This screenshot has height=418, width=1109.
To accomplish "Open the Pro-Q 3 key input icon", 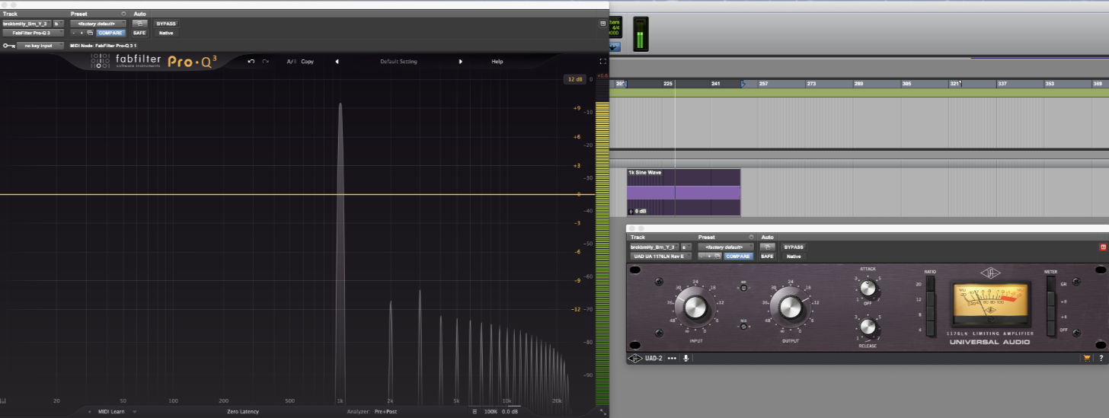I will pos(8,46).
